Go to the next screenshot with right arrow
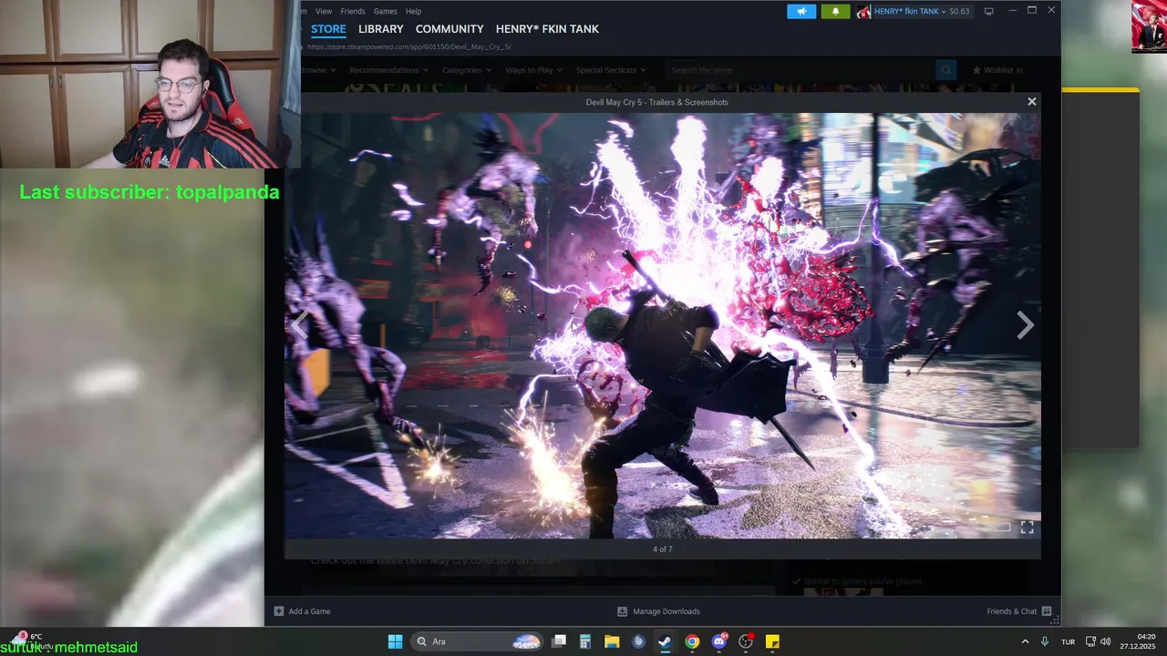 coord(1025,325)
